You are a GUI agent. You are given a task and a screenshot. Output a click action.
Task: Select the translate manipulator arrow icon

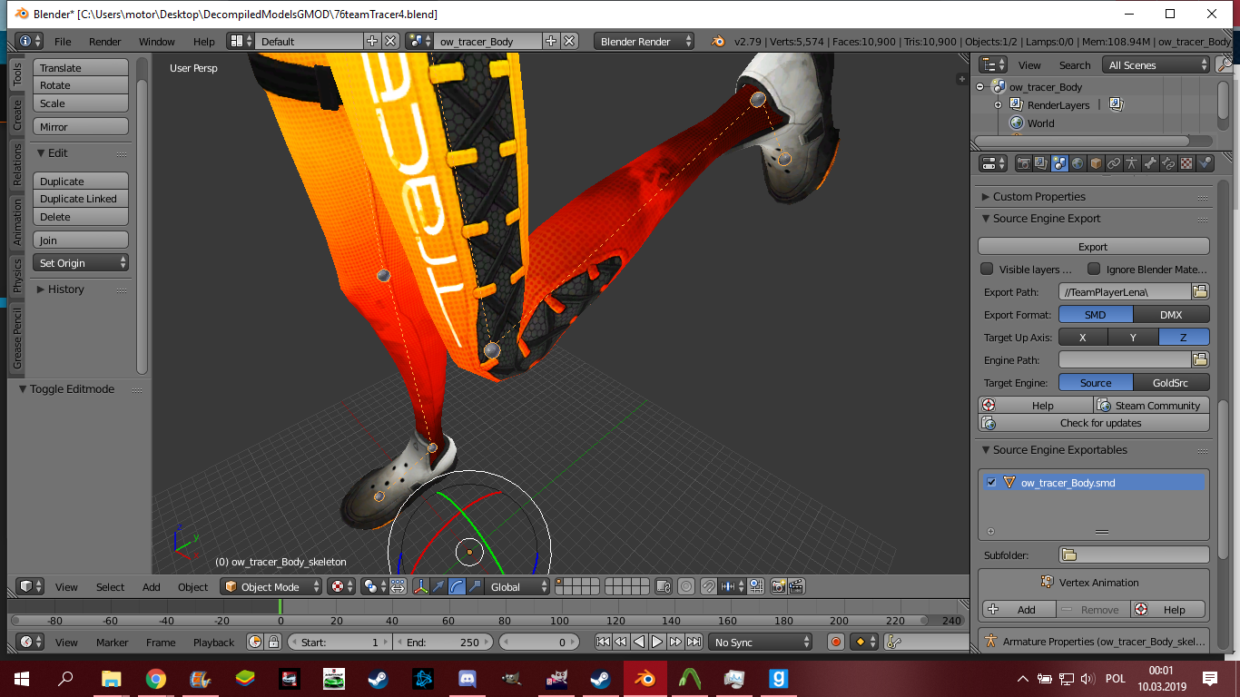[x=438, y=587]
